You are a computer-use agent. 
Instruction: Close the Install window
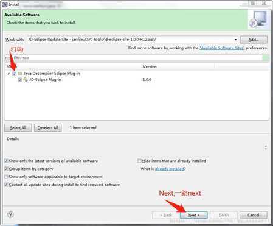coord(264,3)
